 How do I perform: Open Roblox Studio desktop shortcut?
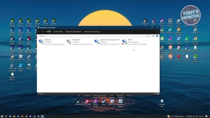point(21,67)
